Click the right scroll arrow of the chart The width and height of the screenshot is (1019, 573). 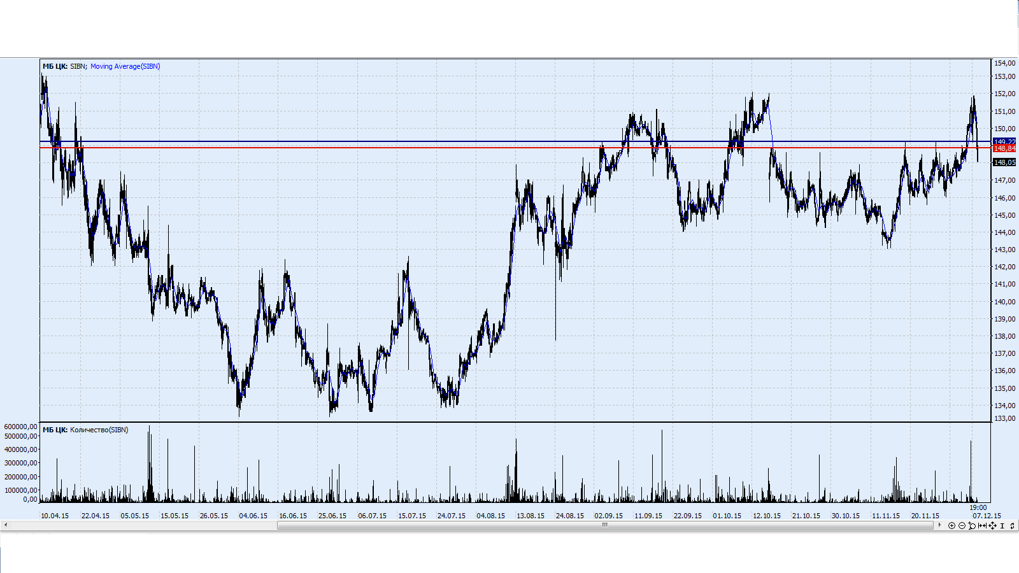pos(939,525)
